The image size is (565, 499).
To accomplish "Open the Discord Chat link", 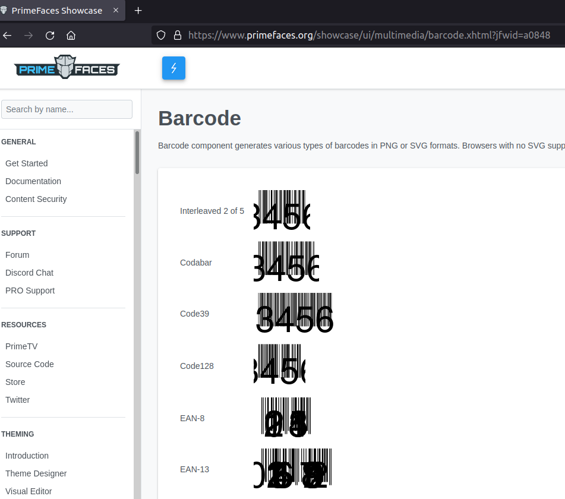I will [x=29, y=273].
